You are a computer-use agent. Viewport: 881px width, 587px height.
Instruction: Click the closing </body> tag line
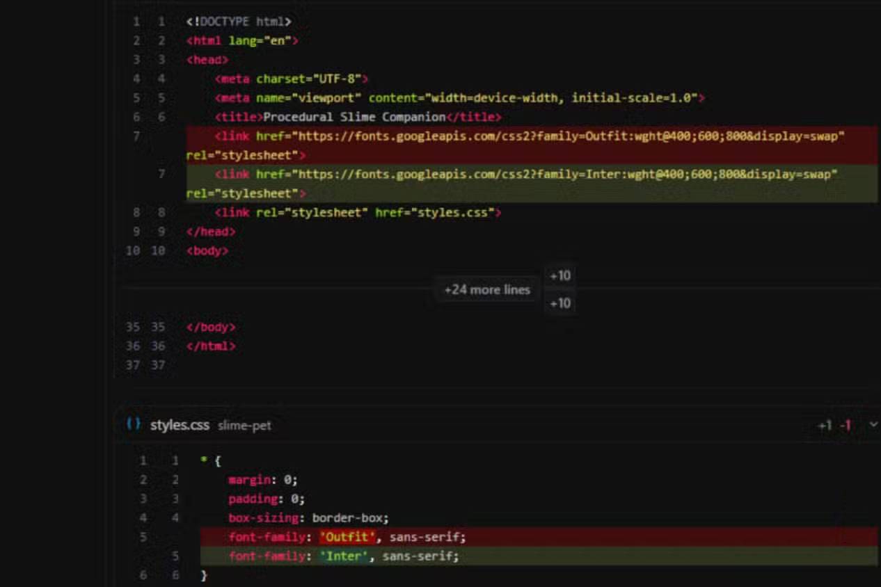tap(211, 327)
